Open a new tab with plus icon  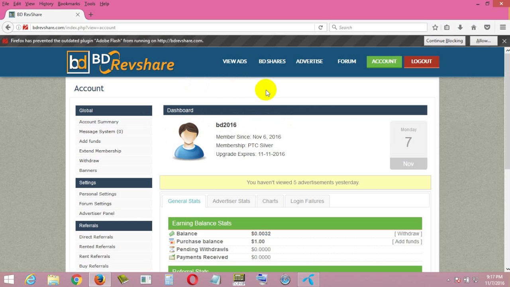coord(91,15)
